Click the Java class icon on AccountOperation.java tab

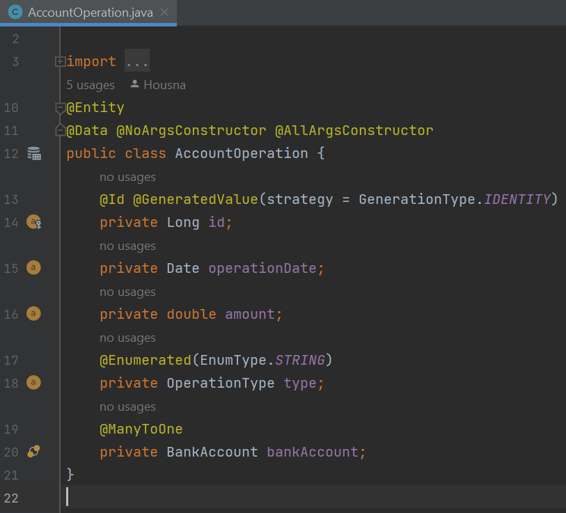coord(15,13)
